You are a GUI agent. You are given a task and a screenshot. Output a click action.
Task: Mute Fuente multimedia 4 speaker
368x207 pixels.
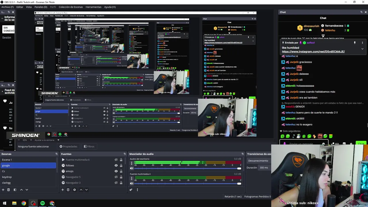click(132, 184)
